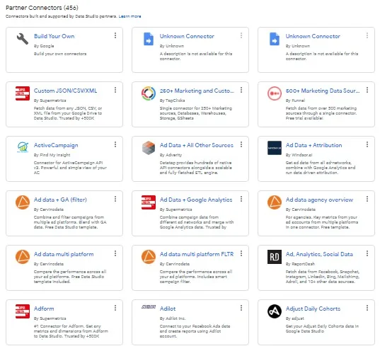The height and width of the screenshot is (351, 380).
Task: Open the Ad, Analytics, Social Data title
Action: point(319,254)
